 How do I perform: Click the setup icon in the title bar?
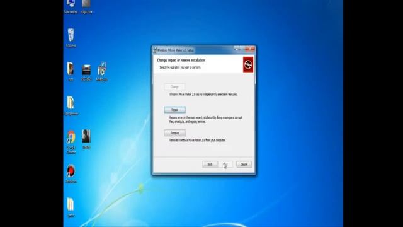click(x=155, y=50)
